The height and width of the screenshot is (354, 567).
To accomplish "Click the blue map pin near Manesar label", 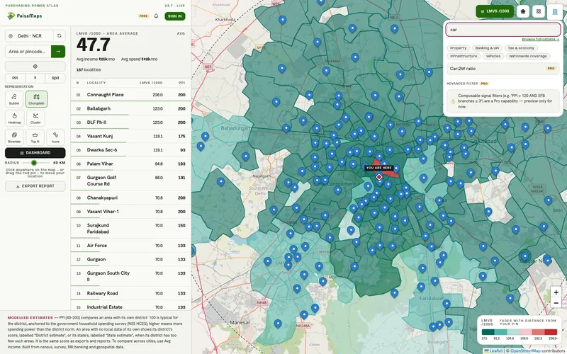I will point(278,324).
